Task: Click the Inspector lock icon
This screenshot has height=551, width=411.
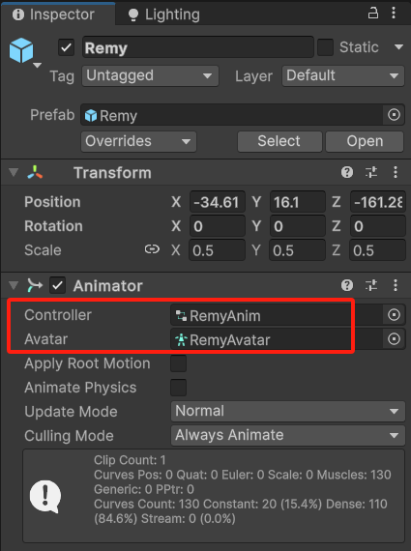Action: 373,13
